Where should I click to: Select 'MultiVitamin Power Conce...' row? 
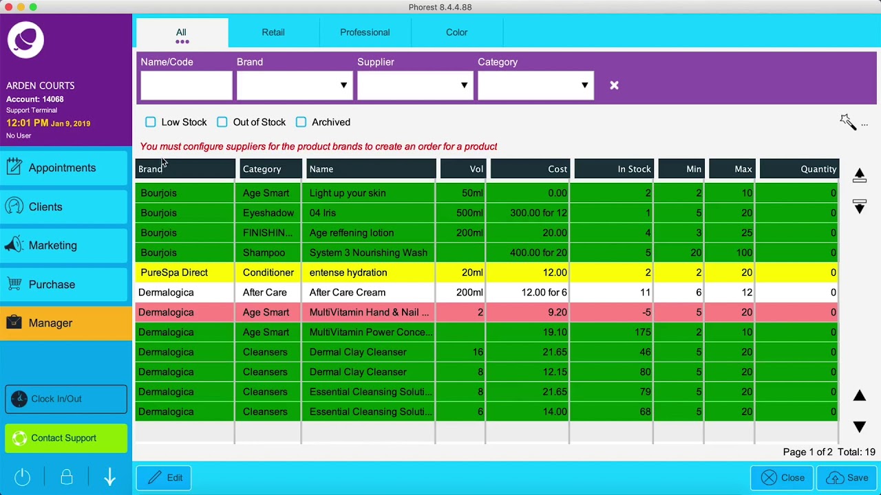pos(487,333)
